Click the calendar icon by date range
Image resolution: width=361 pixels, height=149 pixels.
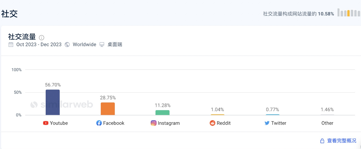(11, 45)
